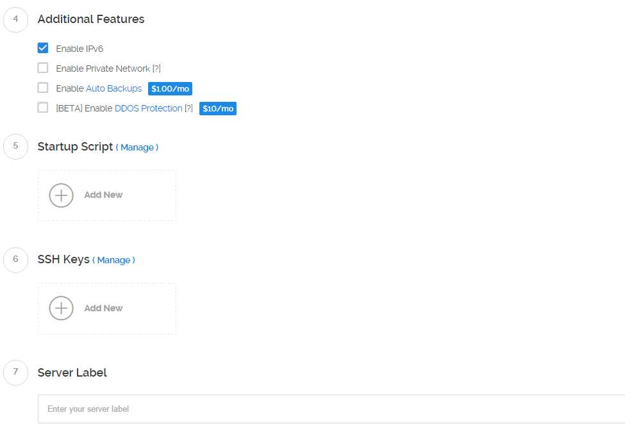Click the step 4 circle badge
The width and height of the screenshot is (625, 424).
coord(15,19)
